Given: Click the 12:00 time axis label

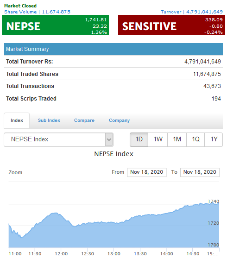Looking at the screenshot, I should click(61, 254).
